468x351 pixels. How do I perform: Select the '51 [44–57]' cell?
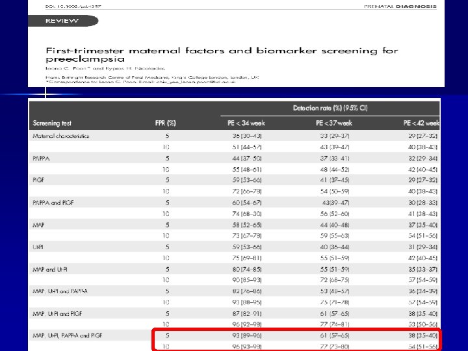coord(247,147)
